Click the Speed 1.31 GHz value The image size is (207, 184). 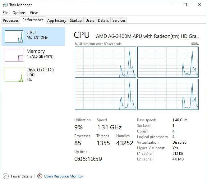click(109, 127)
